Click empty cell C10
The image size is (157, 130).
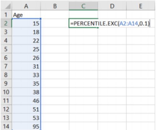pos(83,92)
